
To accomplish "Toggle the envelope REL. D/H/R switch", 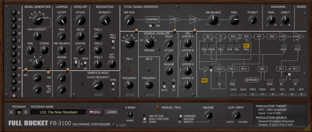I will 76,64.
